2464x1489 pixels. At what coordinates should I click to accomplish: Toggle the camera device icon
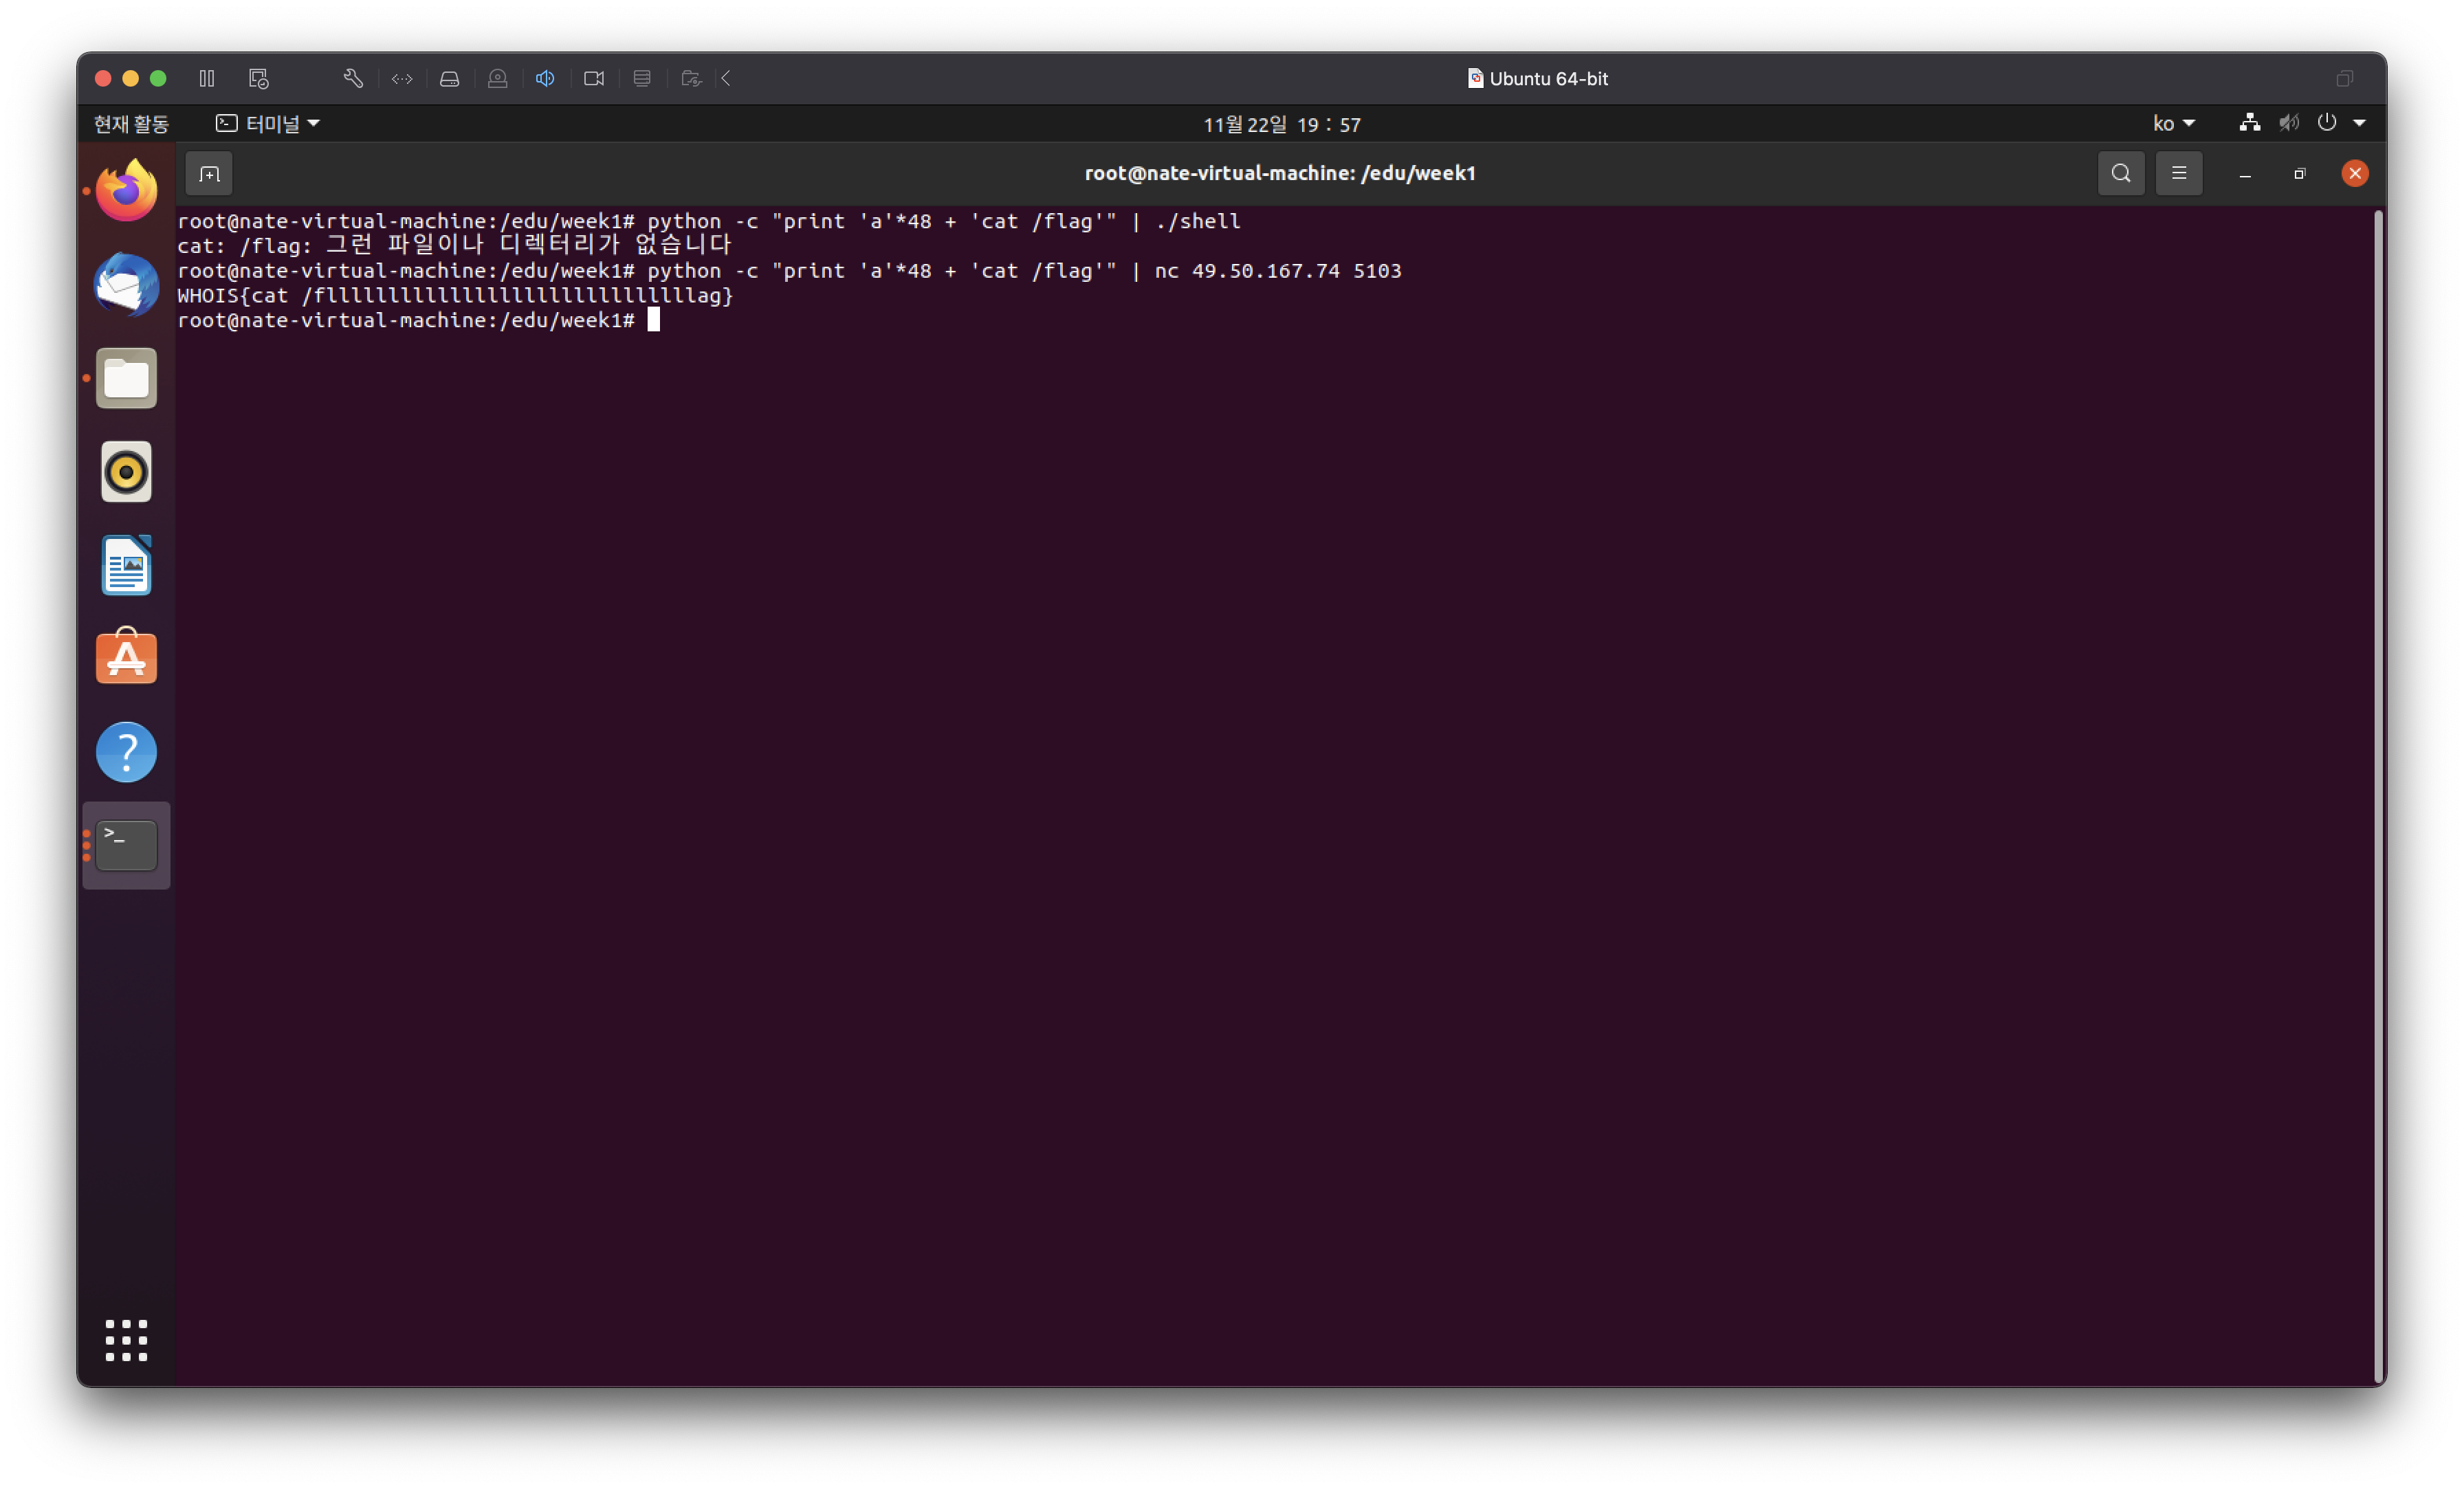(x=594, y=78)
